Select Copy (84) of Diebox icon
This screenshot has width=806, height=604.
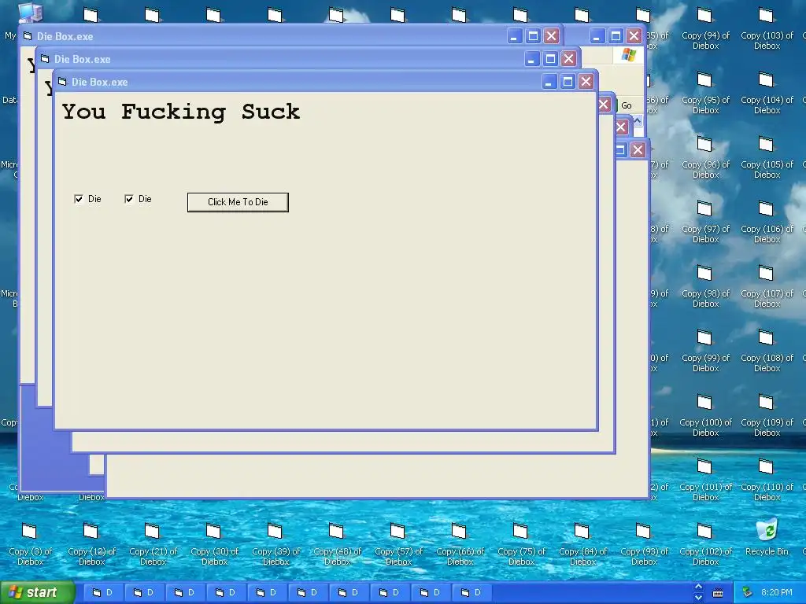(583, 546)
